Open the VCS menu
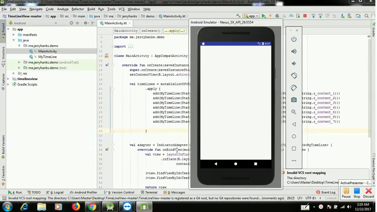377x212 pixels. 121,9
